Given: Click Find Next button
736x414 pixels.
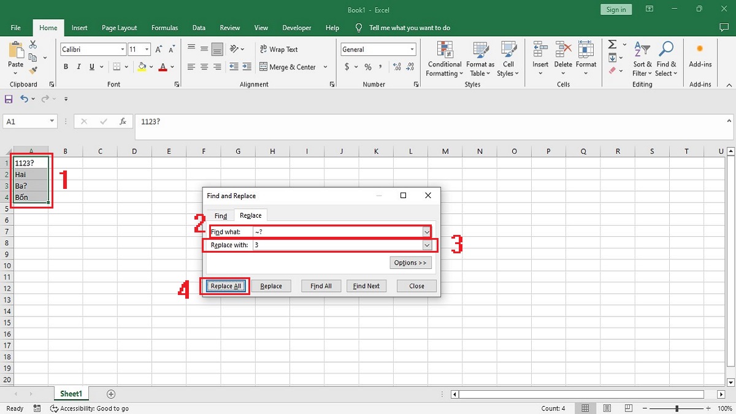Looking at the screenshot, I should (366, 286).
